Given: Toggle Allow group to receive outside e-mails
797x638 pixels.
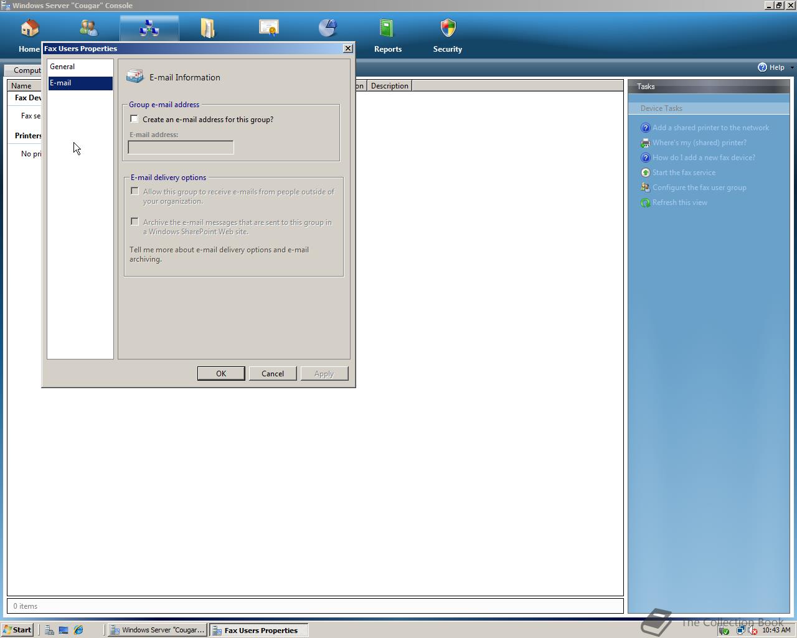Looking at the screenshot, I should (134, 191).
